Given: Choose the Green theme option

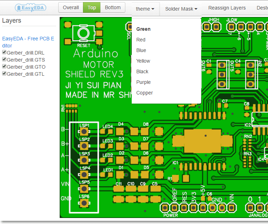Looking at the screenshot, I should click(143, 29).
